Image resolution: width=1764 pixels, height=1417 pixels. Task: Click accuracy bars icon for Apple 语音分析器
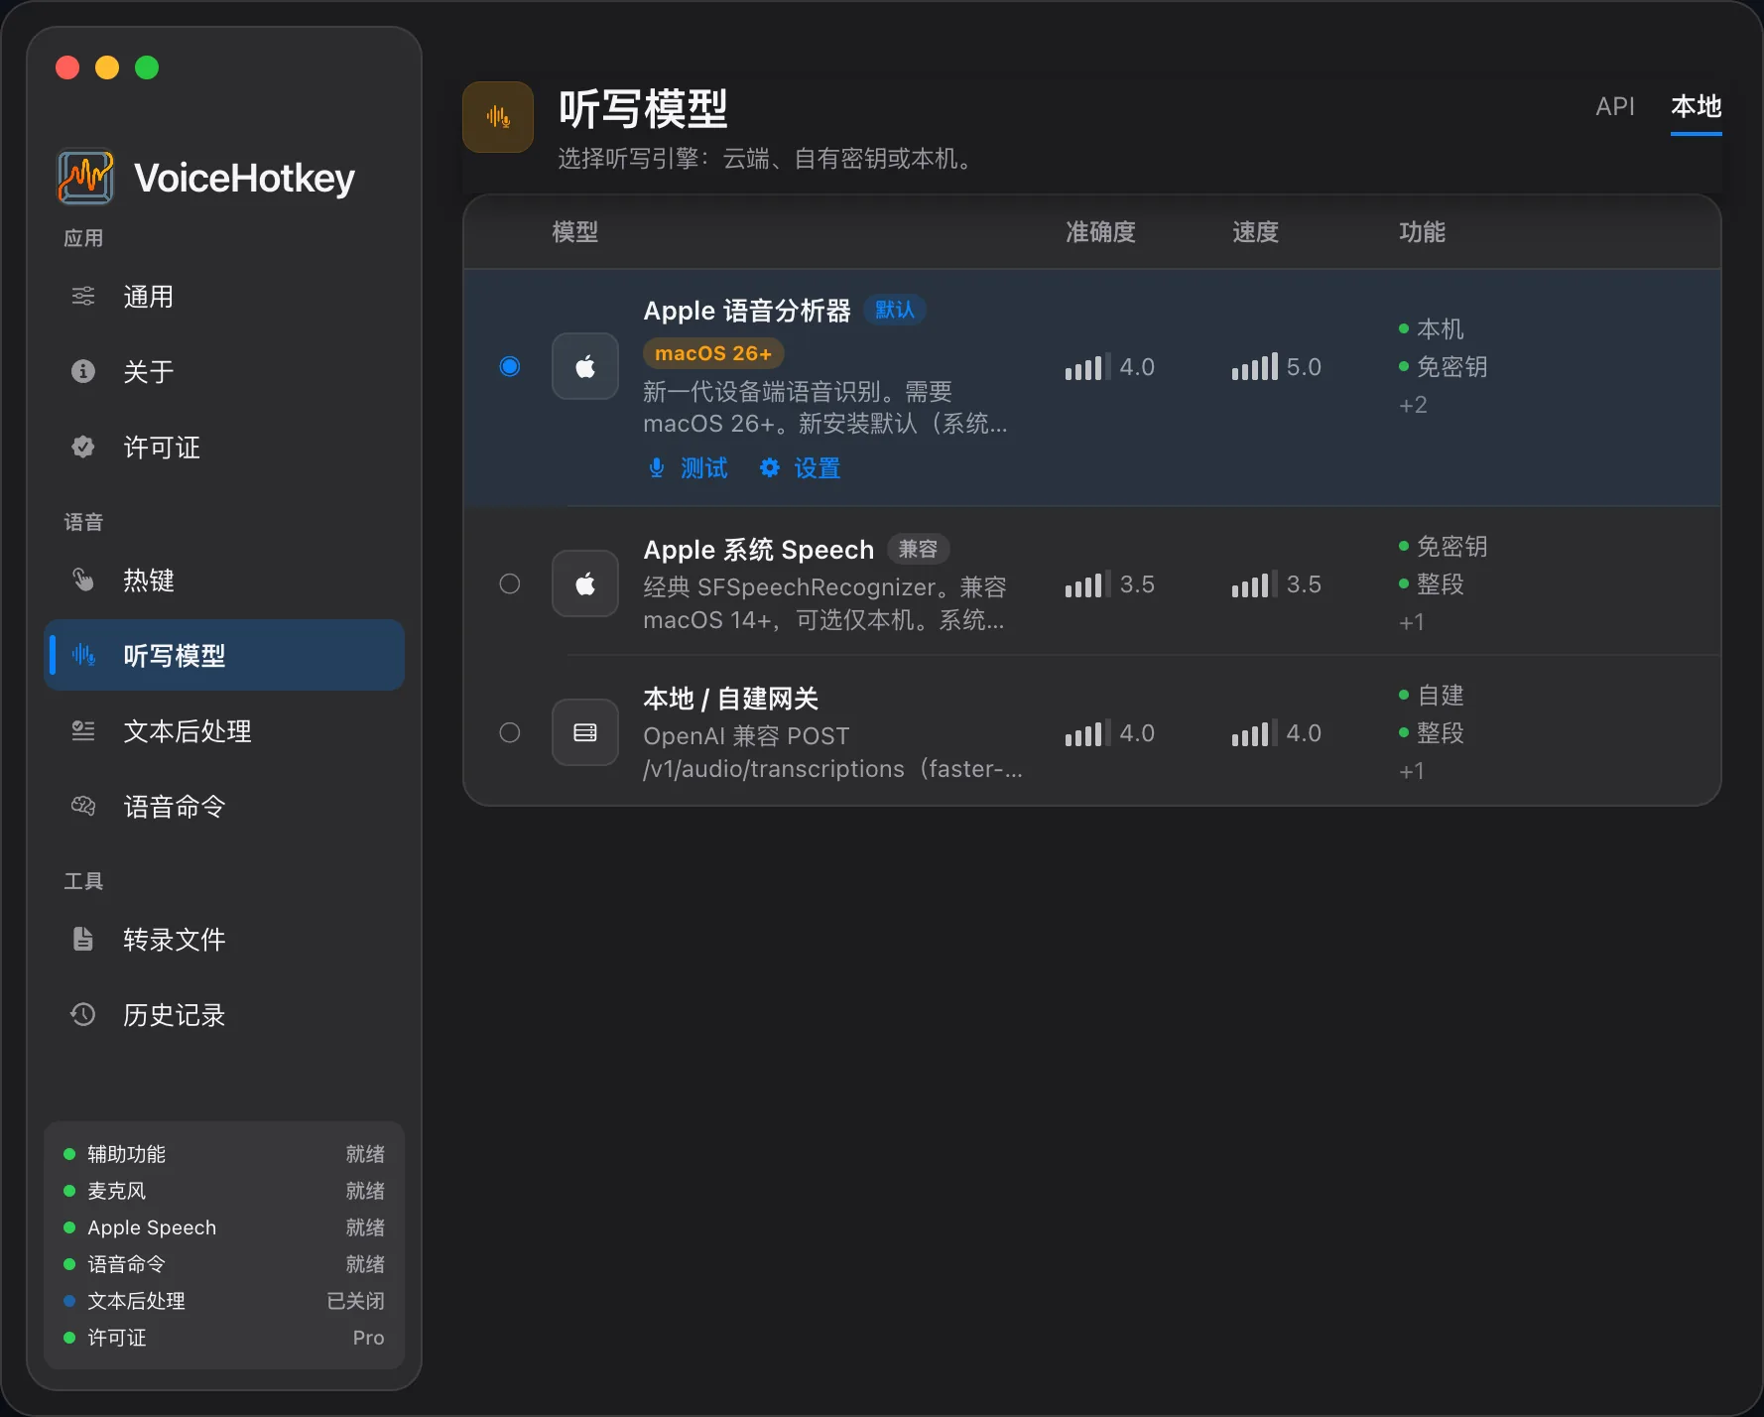1087,366
